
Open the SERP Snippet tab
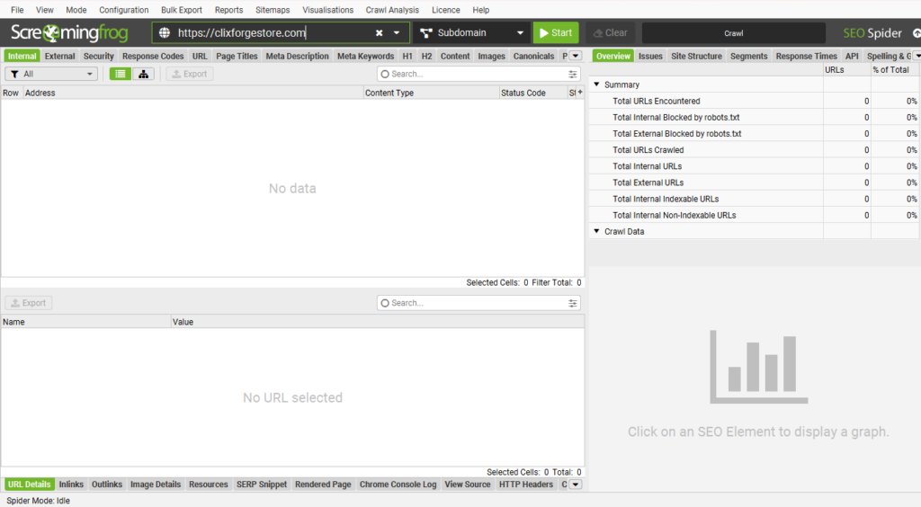tap(262, 485)
